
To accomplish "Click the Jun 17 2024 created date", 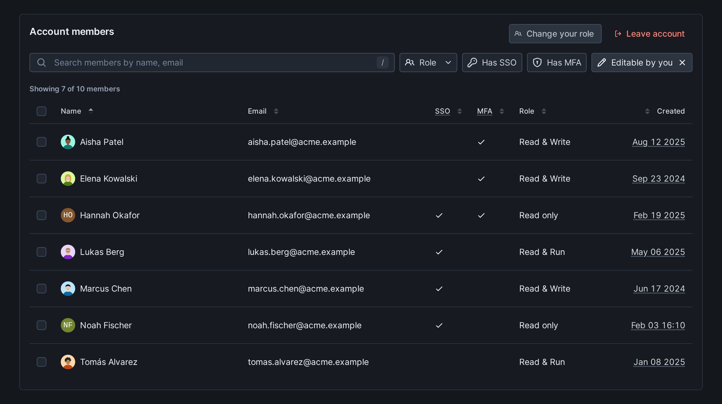I will pyautogui.click(x=659, y=289).
